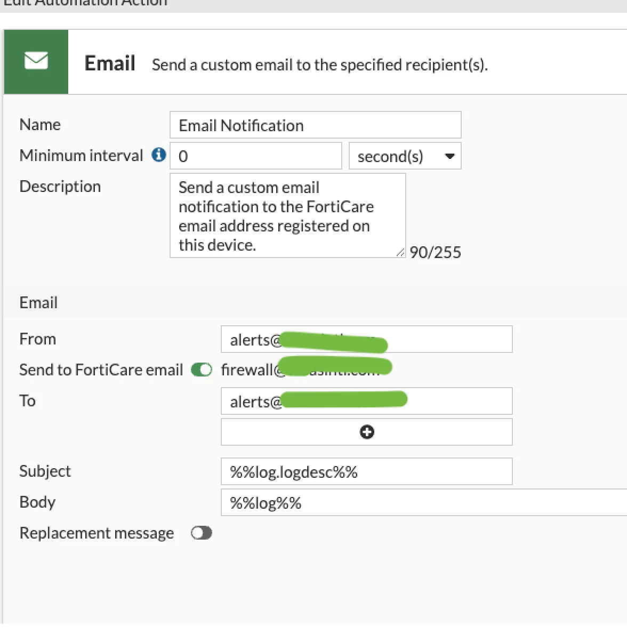Click the 'Send a custom email to the specified recipient(s).' text
627x642 pixels.
click(320, 65)
